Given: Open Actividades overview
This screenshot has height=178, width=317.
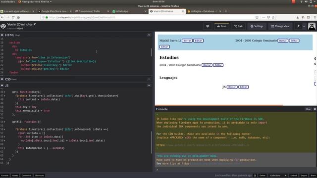Looking at the screenshot, I should coord(8,1).
